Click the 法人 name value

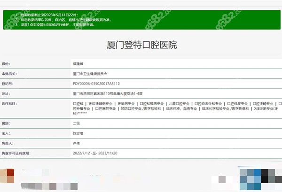[x=78, y=133]
